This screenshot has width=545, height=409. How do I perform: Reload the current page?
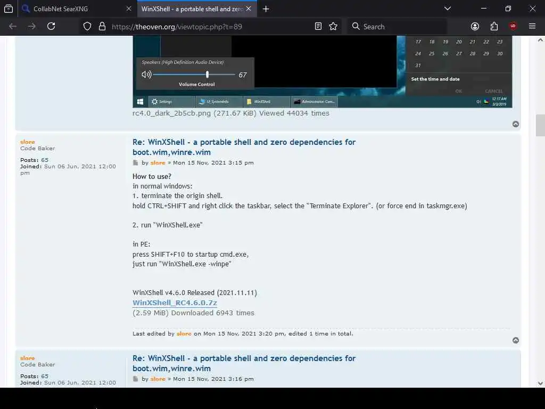[x=51, y=27]
